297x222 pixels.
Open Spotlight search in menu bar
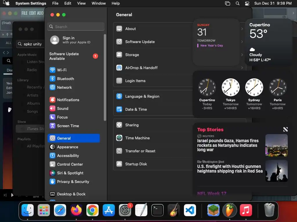[x=238, y=3]
